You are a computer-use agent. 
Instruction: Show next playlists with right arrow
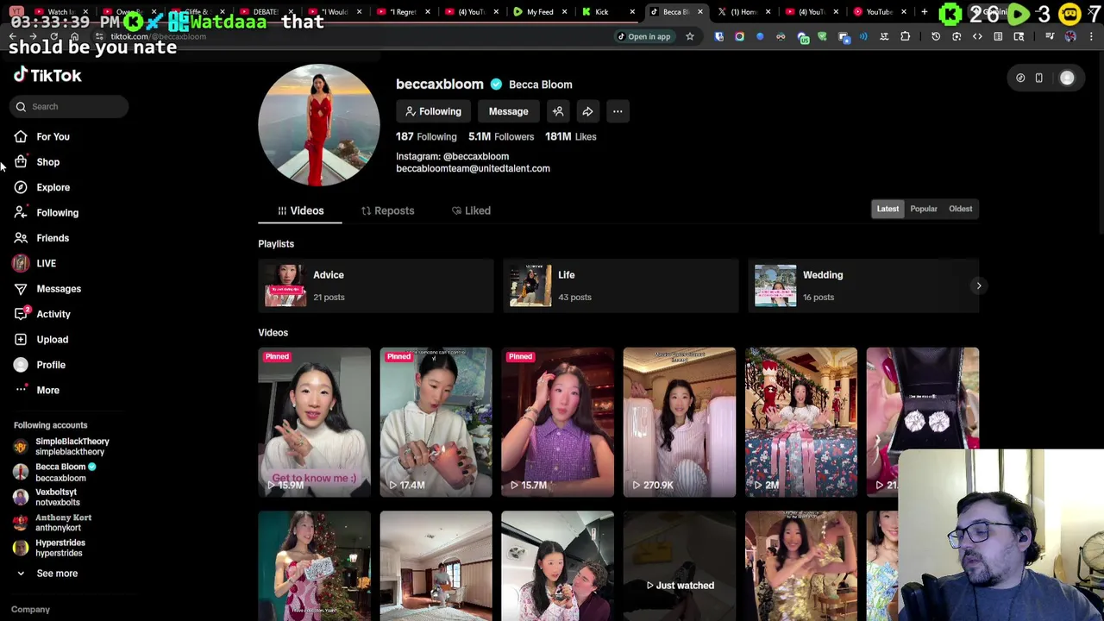coord(978,285)
